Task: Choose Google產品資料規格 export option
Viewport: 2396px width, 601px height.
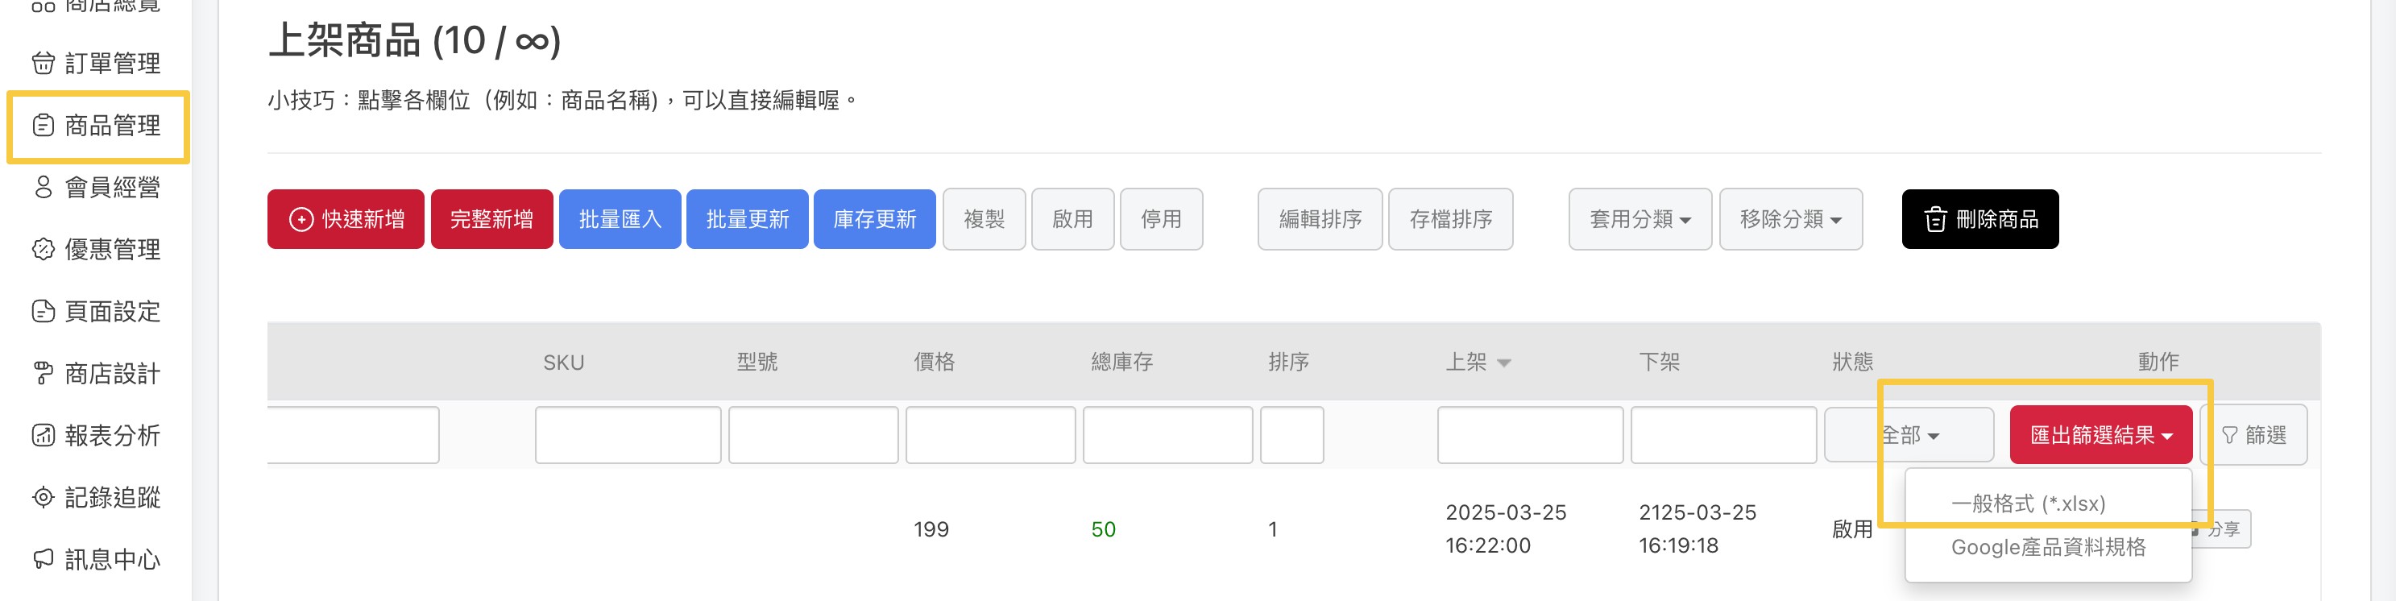Action: (x=2048, y=547)
